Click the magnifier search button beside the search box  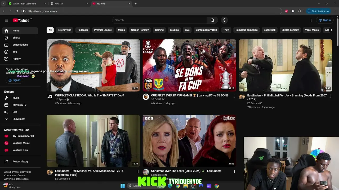tap(212, 20)
